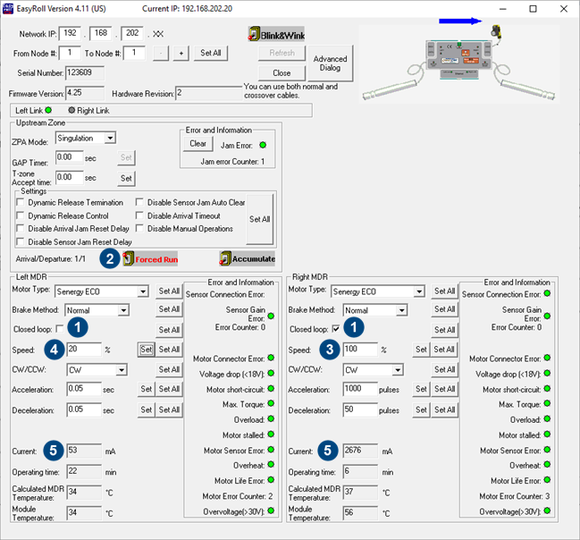This screenshot has height=540, width=580.
Task: Click the Right Link status indicator
Action: click(x=71, y=110)
